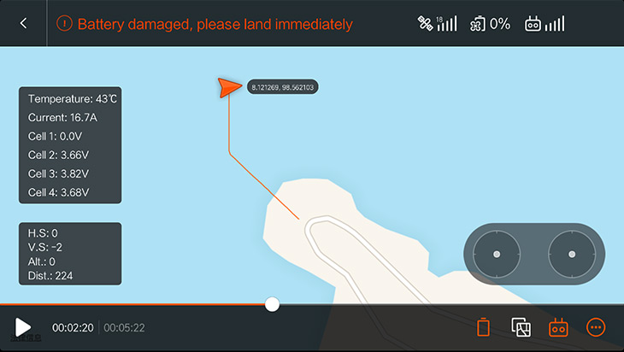Click the Cell 1: 0.0V reading
The image size is (624, 352).
point(55,137)
